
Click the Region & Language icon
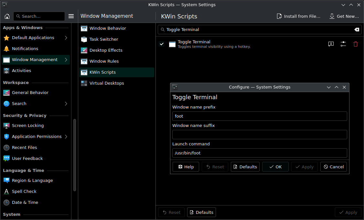coord(6,180)
